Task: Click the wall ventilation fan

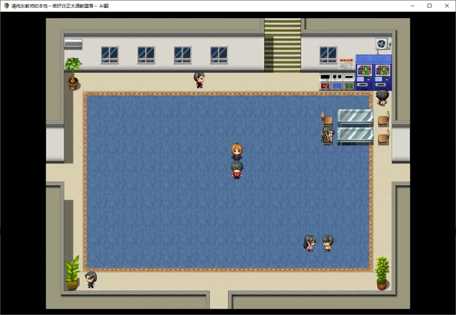Action: tap(381, 44)
